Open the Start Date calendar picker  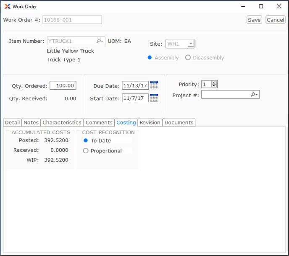154,98
